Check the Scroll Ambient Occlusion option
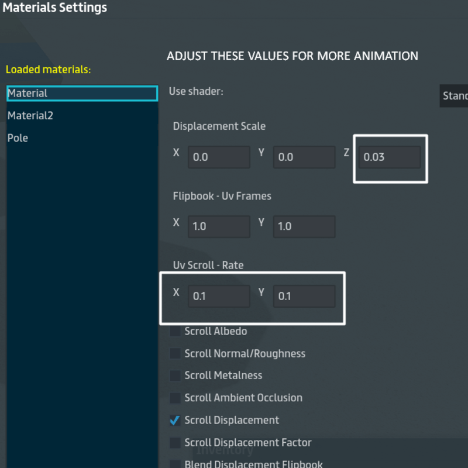 pyautogui.click(x=175, y=398)
